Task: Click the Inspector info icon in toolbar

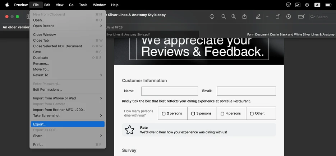Action: [x=212, y=16]
